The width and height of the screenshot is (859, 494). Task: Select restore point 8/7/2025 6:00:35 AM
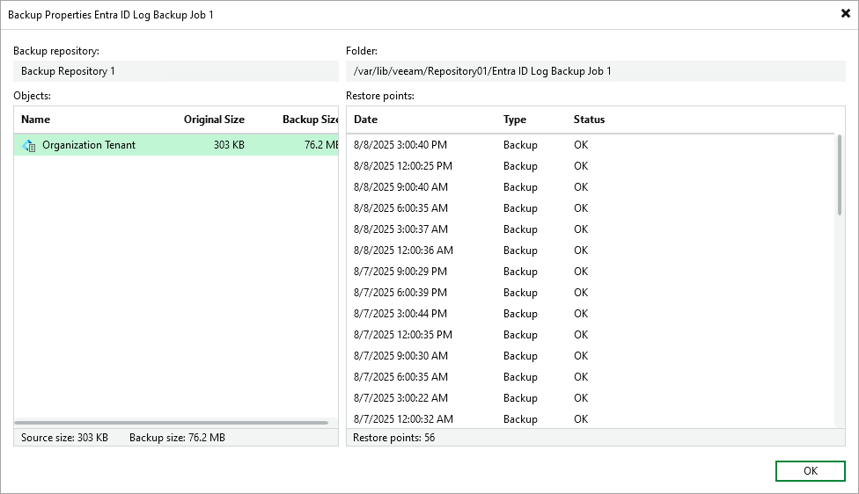591,376
